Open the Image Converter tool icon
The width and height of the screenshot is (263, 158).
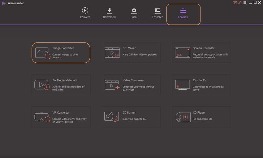(42, 53)
